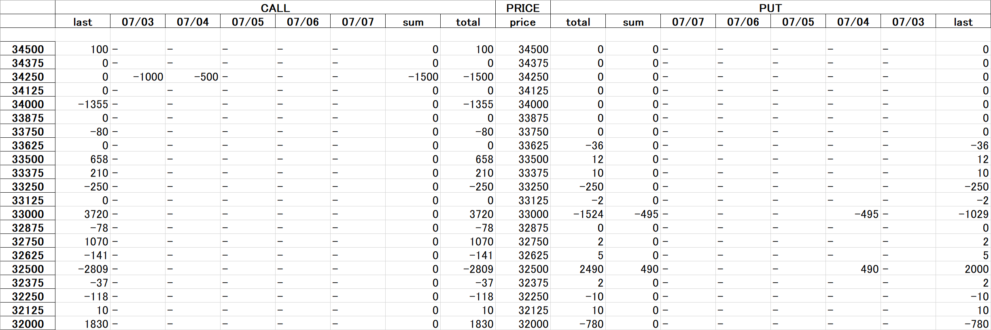Click the -1500 CALL sum cell
991x330 pixels.
413,76
